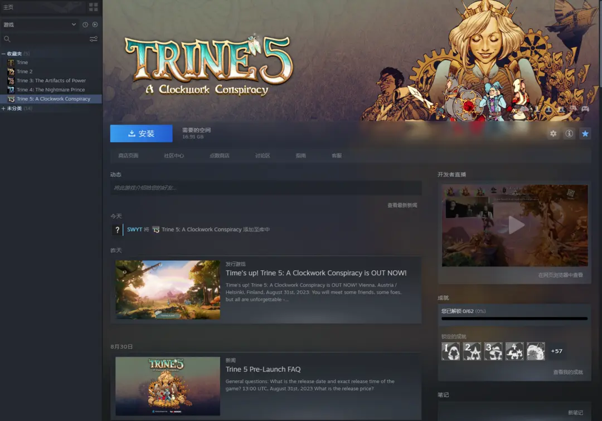The image size is (602, 421).
Task: Open the game settings gear icon
Action: click(x=554, y=133)
